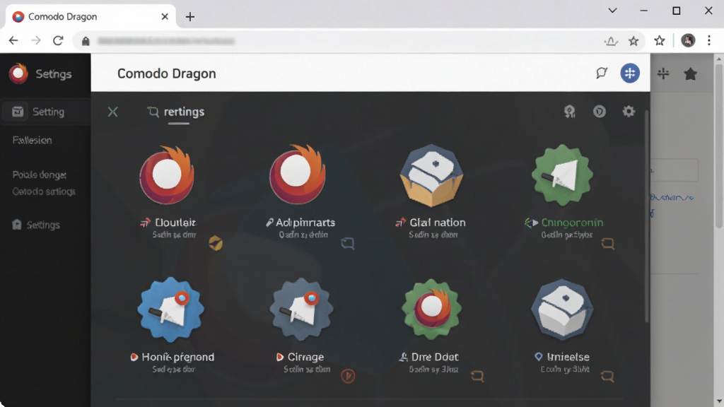Open the Glal nation box icon
Image resolution: width=724 pixels, height=407 pixels.
[431, 175]
